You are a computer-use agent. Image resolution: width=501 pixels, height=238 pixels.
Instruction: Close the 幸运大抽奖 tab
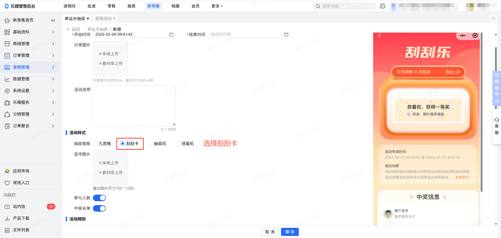88,19
